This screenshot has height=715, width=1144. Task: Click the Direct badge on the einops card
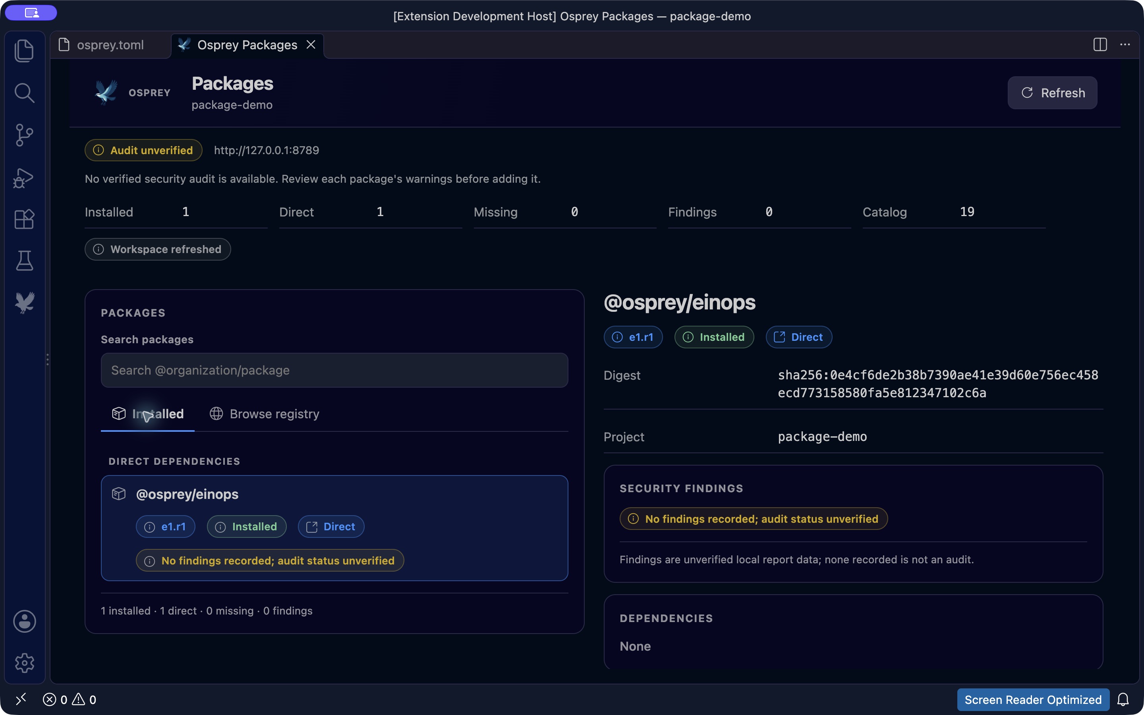(331, 527)
